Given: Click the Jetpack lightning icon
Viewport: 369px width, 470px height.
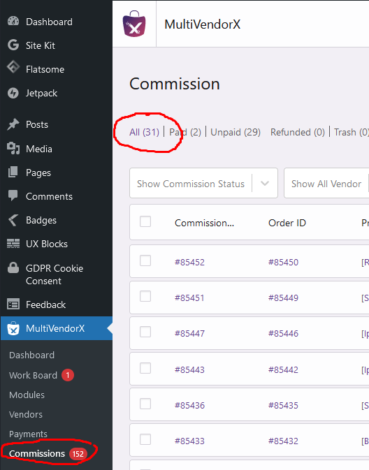Looking at the screenshot, I should (x=13, y=93).
